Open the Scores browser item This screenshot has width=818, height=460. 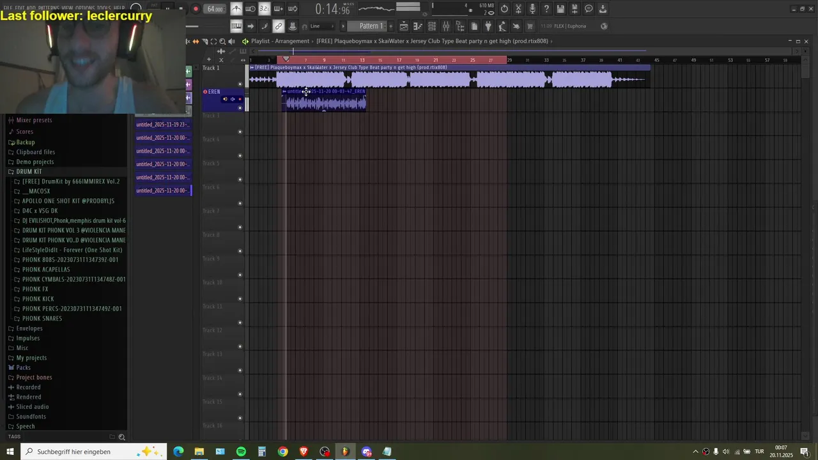[24, 132]
